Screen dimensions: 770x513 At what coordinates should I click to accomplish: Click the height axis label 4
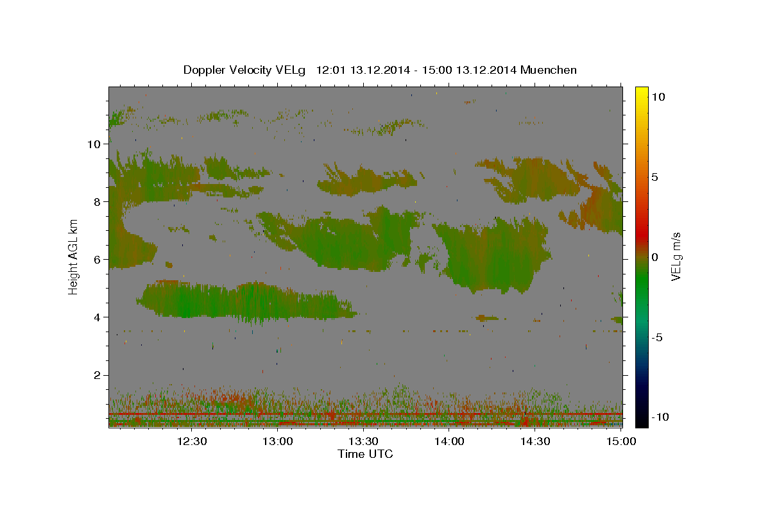tap(97, 317)
